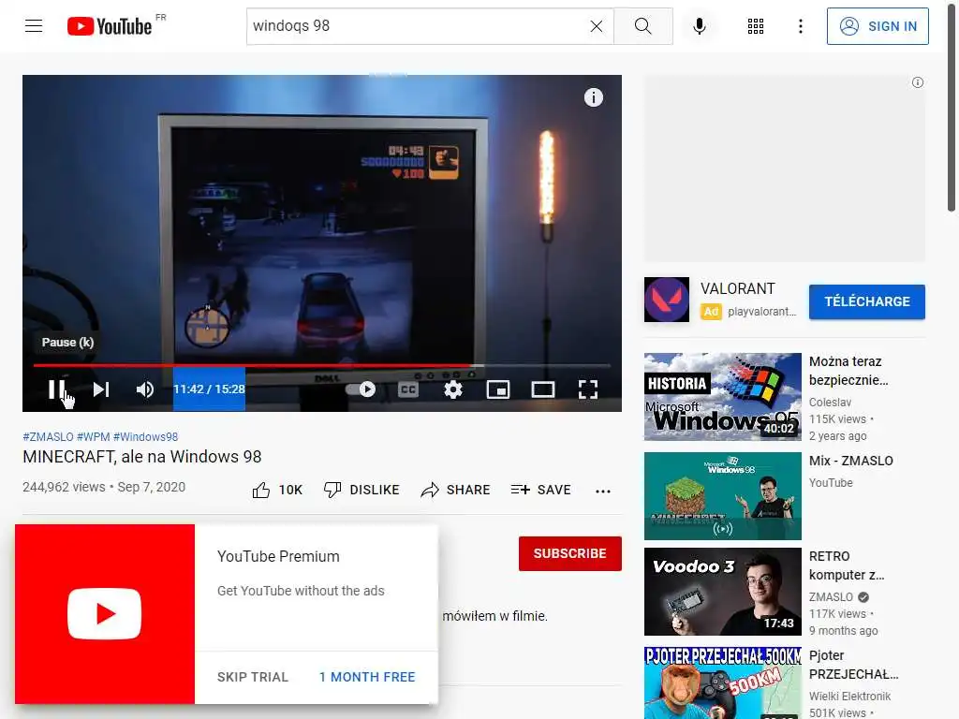Viewport: 959px width, 719px height.
Task: Click the Wielki Elektronik channel name
Action: point(849,696)
